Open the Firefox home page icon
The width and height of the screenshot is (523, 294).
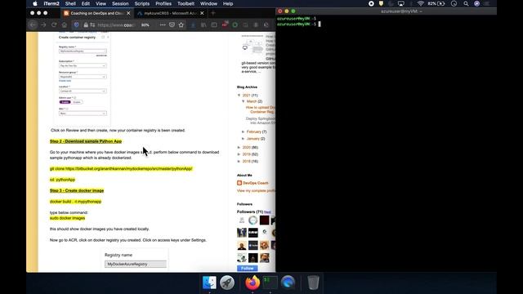tap(64, 25)
